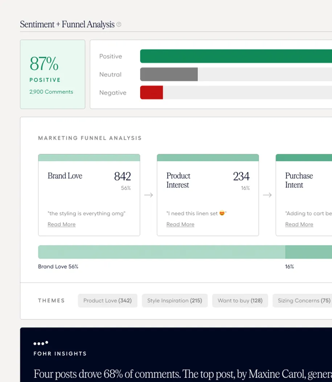This screenshot has width=332, height=382.
Task: Select the Product Love (342) theme chip
Action: [x=108, y=301]
